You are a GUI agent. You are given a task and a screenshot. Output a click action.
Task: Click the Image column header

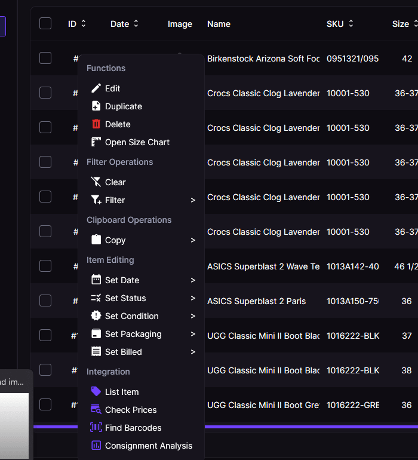click(180, 24)
